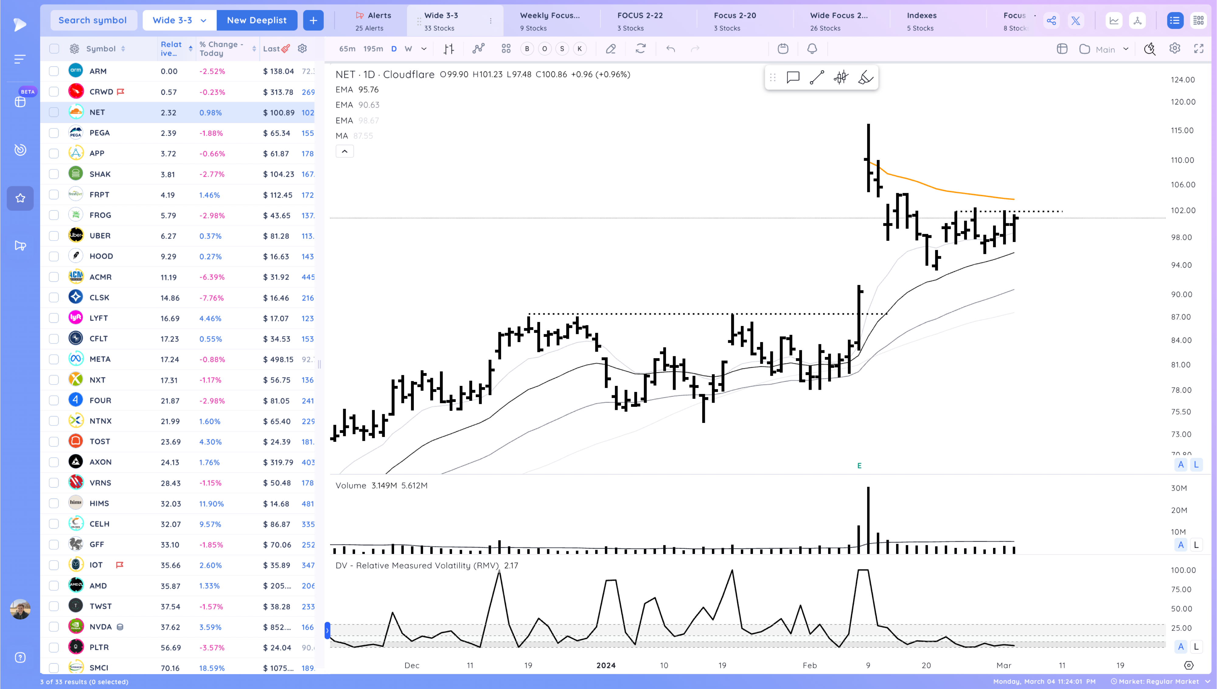Open the Wide 3-3 list dropdown
1217x689 pixels.
pyautogui.click(x=180, y=20)
